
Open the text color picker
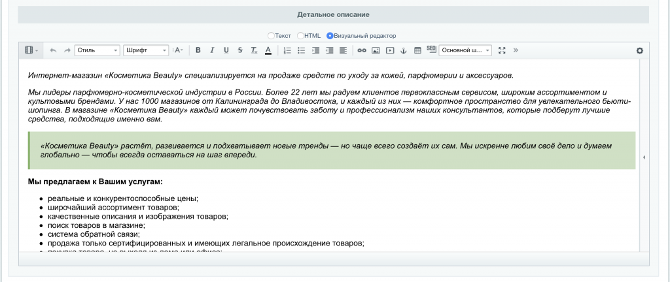pos(268,50)
